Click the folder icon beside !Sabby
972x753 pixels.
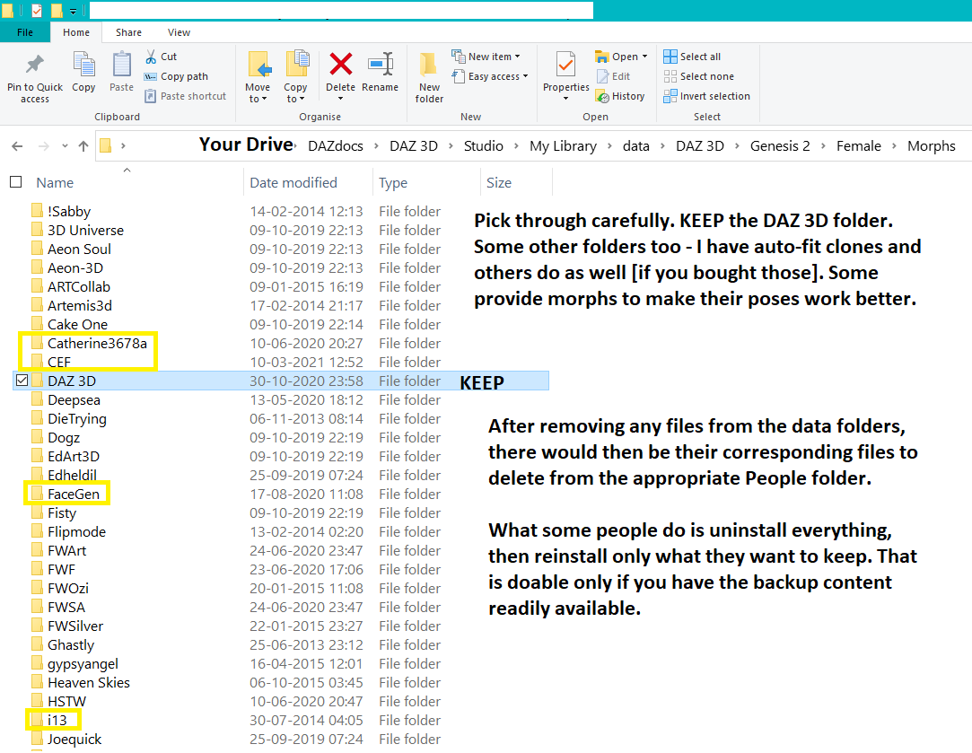[x=37, y=211]
